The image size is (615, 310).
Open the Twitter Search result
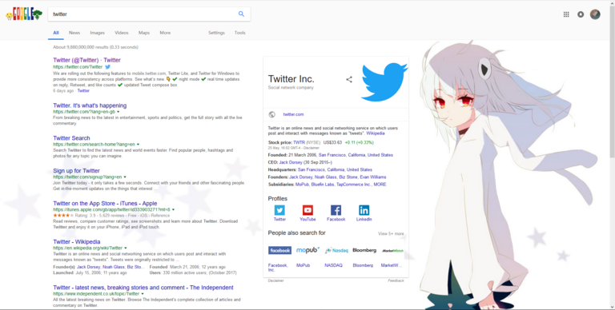pyautogui.click(x=71, y=138)
